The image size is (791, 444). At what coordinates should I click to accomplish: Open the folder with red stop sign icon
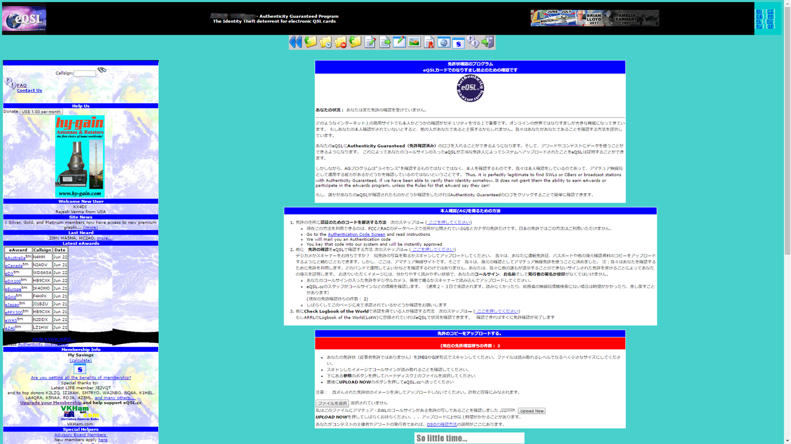tap(340, 42)
